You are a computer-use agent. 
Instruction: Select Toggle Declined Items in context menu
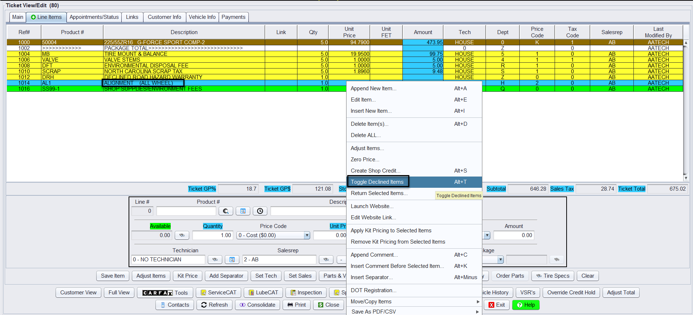[x=377, y=182]
